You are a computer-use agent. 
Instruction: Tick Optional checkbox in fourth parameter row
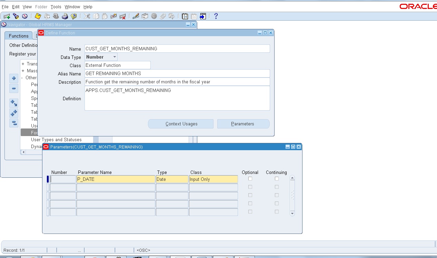[250, 204]
